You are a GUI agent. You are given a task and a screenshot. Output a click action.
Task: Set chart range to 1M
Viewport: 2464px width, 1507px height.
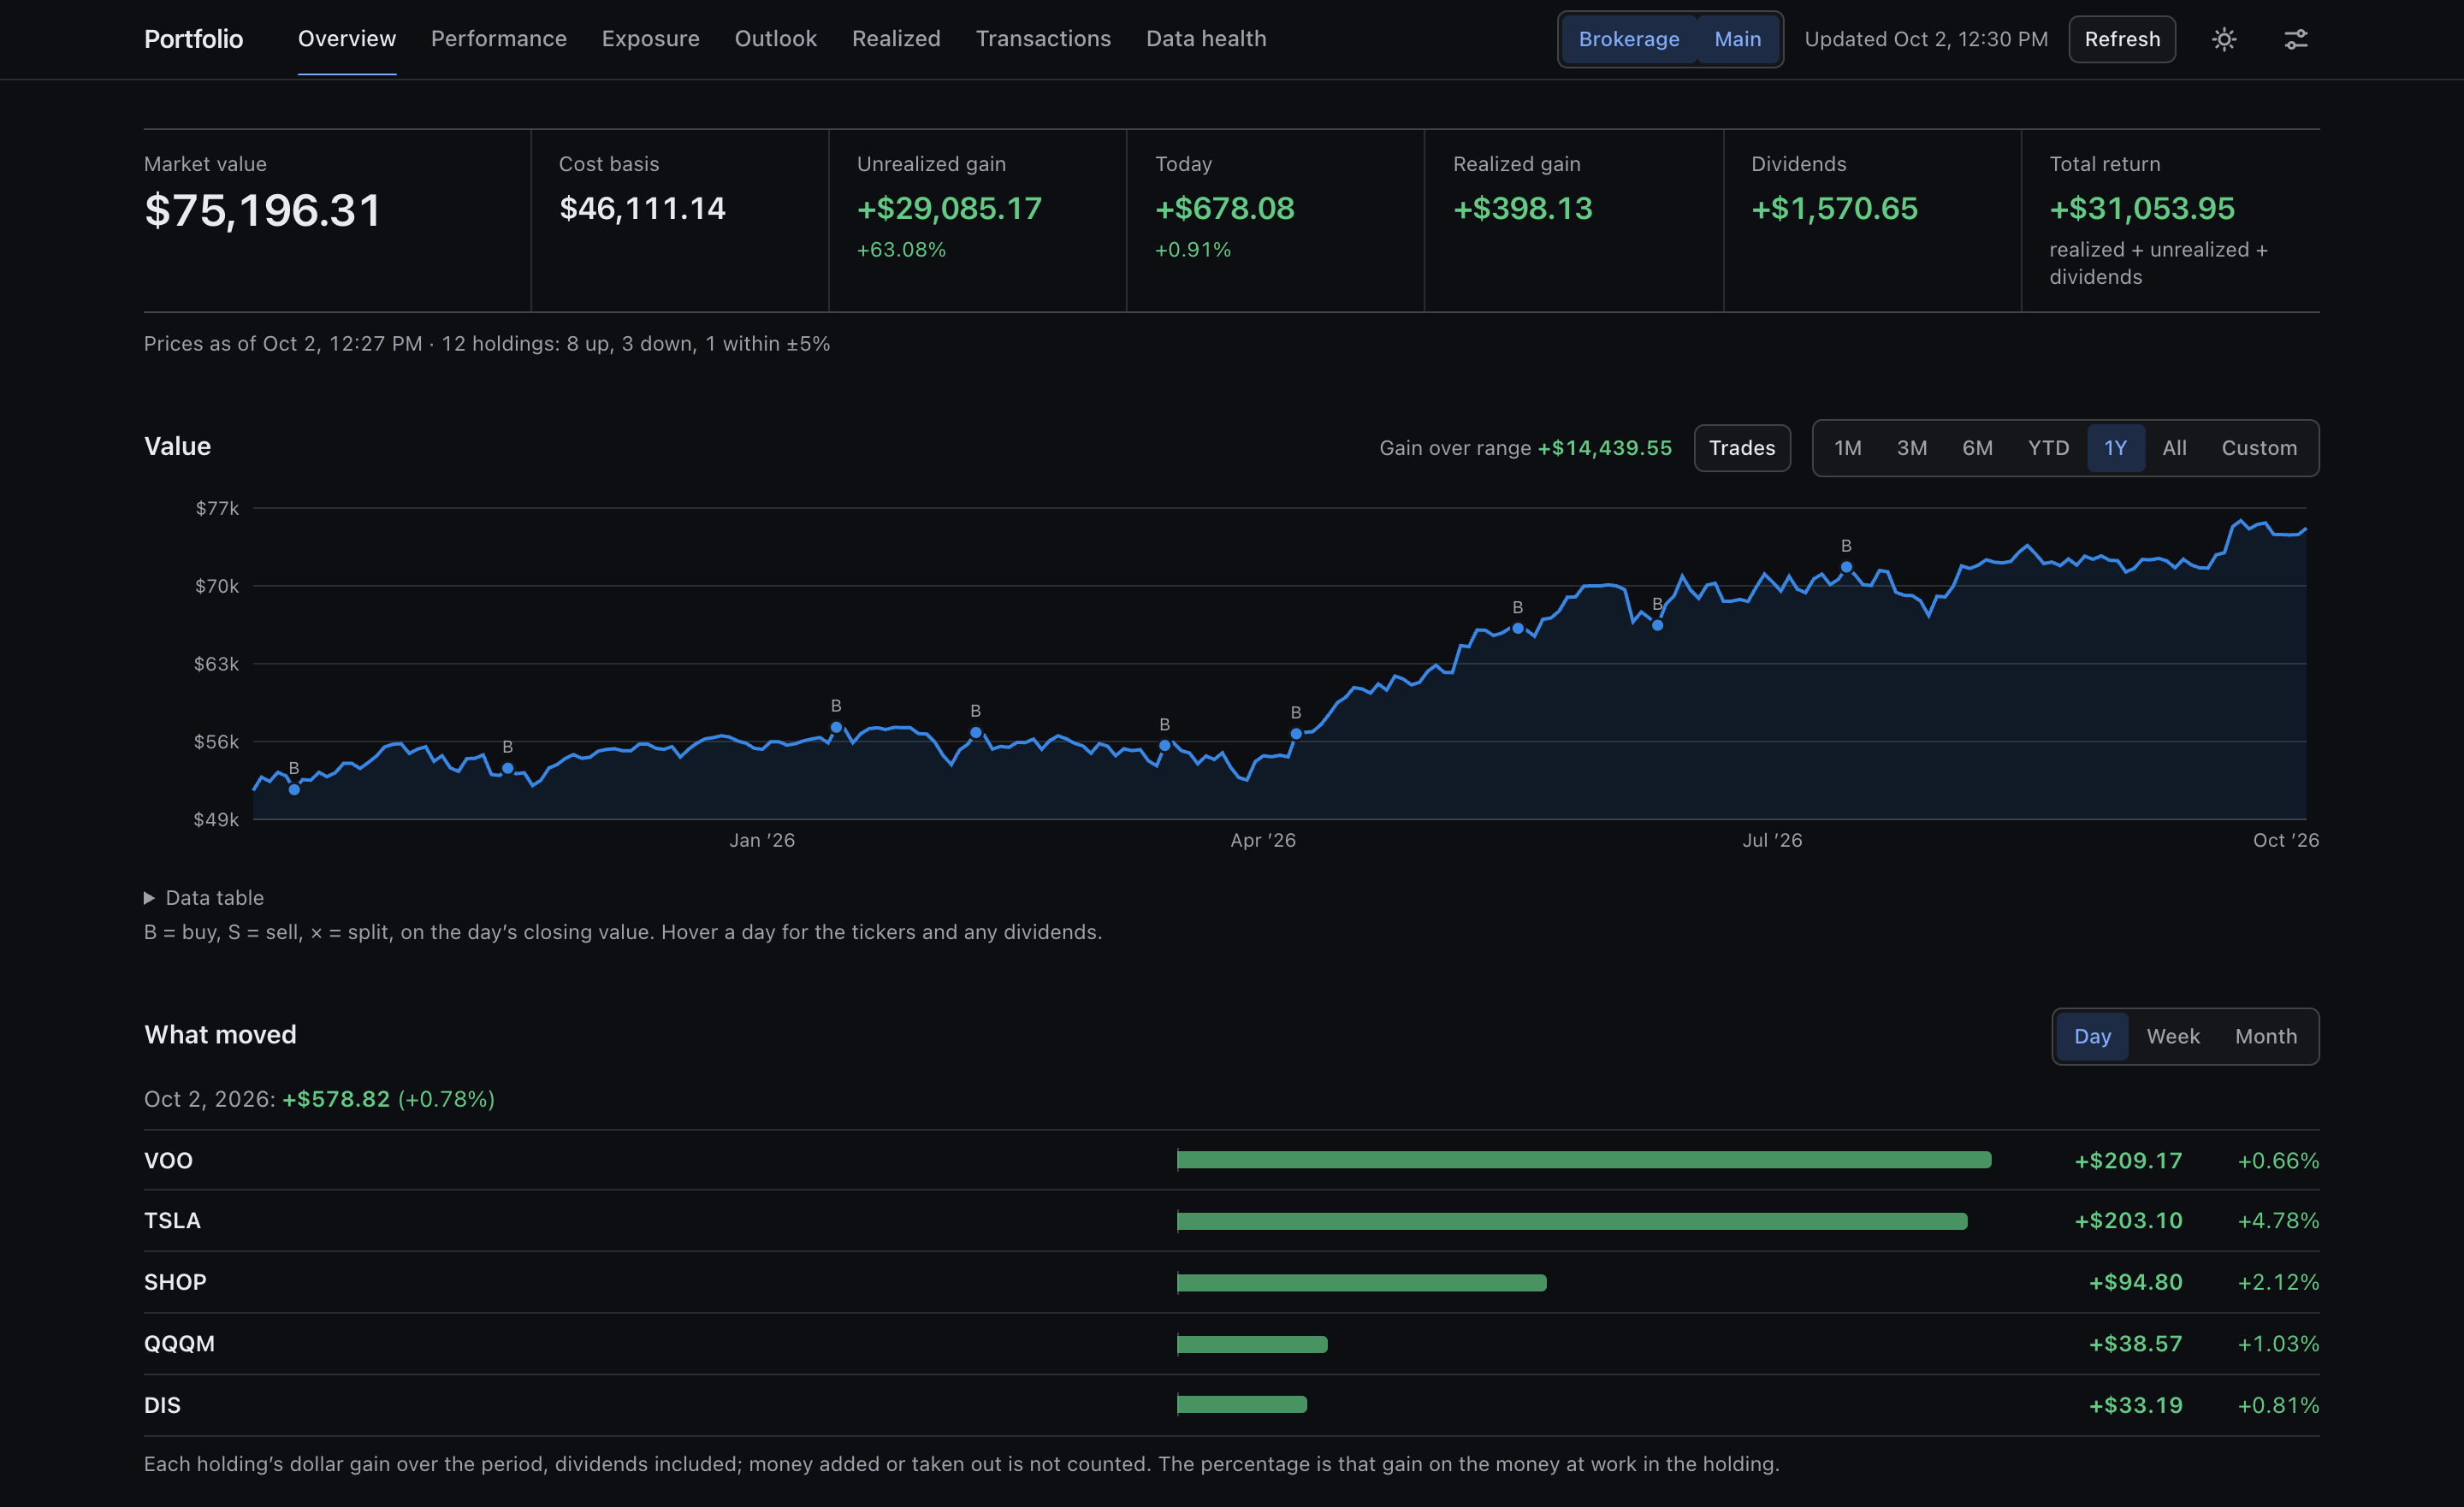point(1848,448)
